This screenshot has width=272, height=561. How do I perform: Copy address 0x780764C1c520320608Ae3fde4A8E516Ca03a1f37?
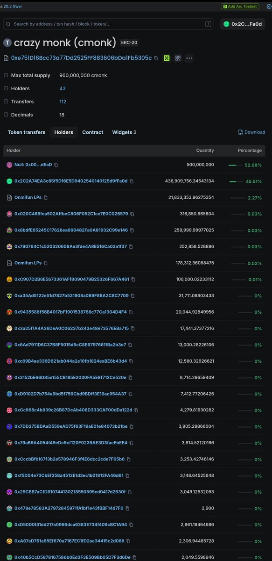[x=131, y=247]
